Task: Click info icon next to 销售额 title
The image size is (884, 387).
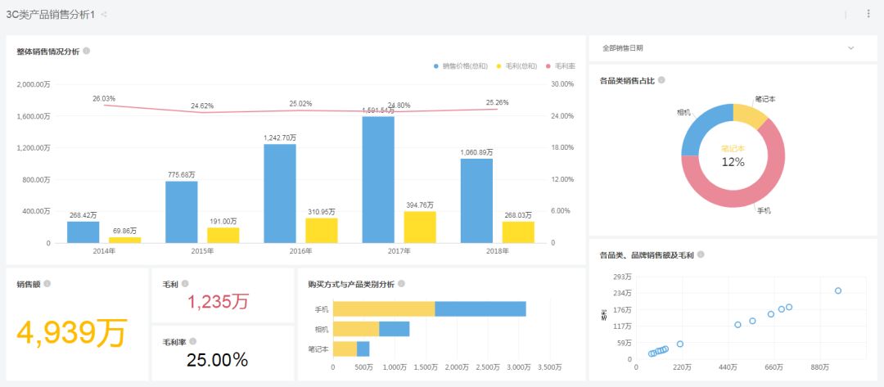Action: [47, 284]
